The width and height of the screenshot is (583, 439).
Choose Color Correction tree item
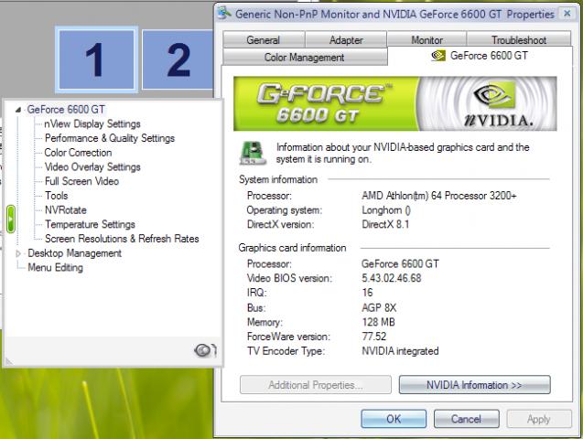[x=78, y=153]
